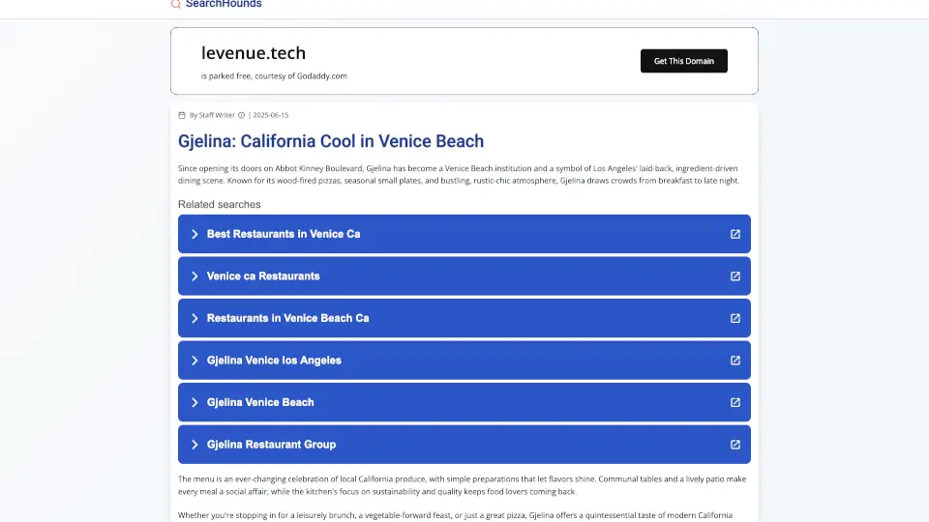Click the article title Gjelina: California Cool in Venice Beach
Image resolution: width=929 pixels, height=522 pixels.
coord(331,141)
